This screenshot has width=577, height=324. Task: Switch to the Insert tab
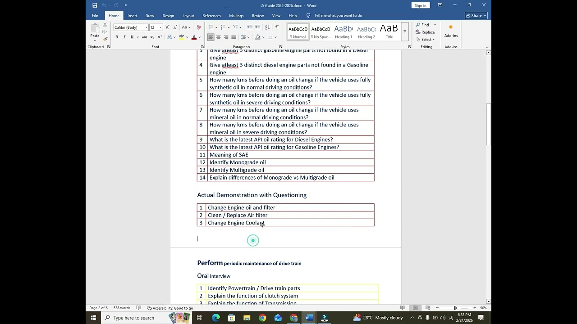(x=132, y=16)
